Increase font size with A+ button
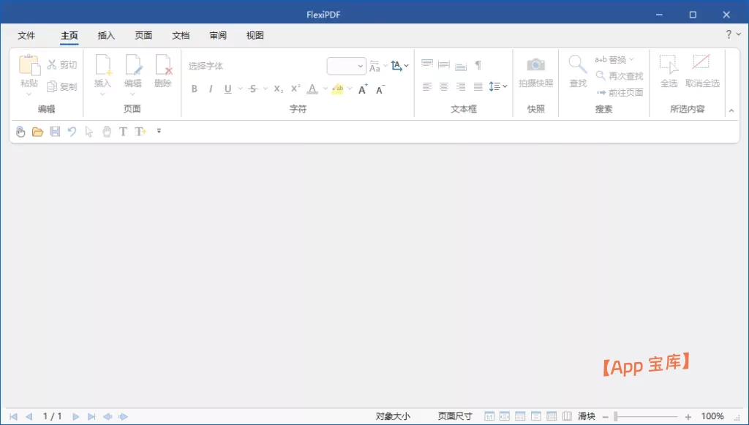The image size is (749, 425). (x=363, y=89)
